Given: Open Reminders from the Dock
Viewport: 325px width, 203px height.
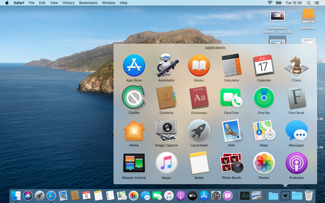Looking at the screenshot, I should tap(110, 196).
